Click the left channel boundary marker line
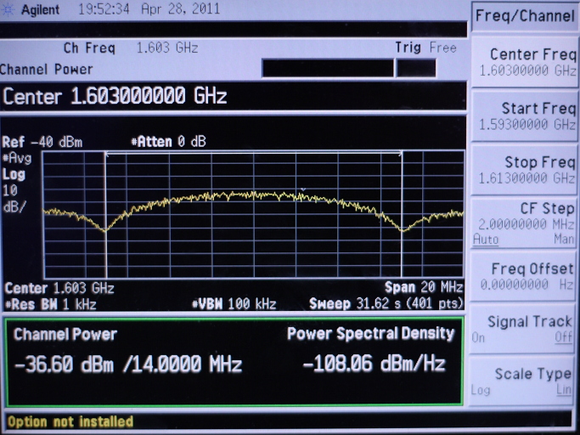The image size is (580, 435). [105, 212]
